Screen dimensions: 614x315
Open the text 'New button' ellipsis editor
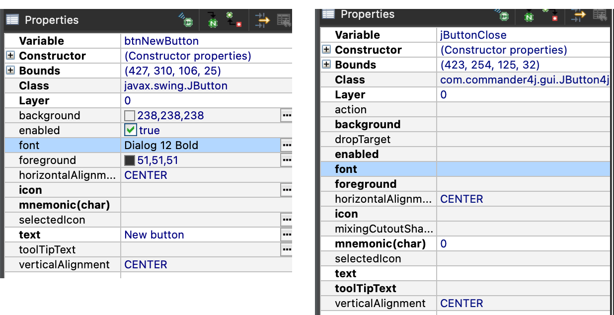[x=286, y=235]
